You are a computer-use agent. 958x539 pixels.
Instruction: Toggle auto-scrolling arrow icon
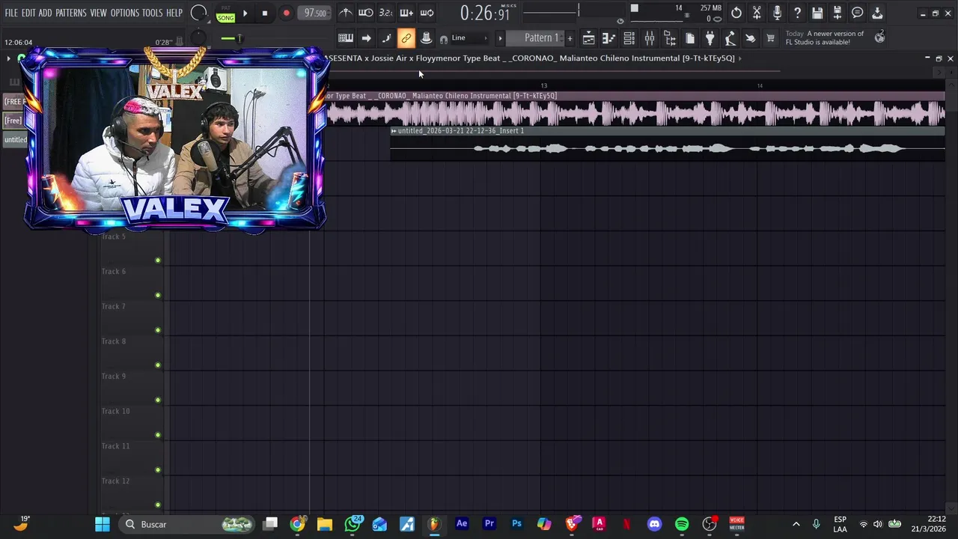(366, 38)
